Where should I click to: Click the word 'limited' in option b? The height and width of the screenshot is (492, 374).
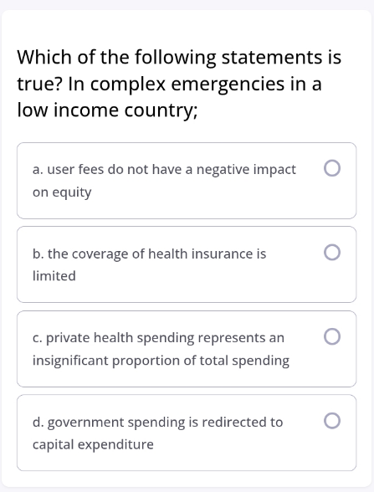(x=54, y=276)
